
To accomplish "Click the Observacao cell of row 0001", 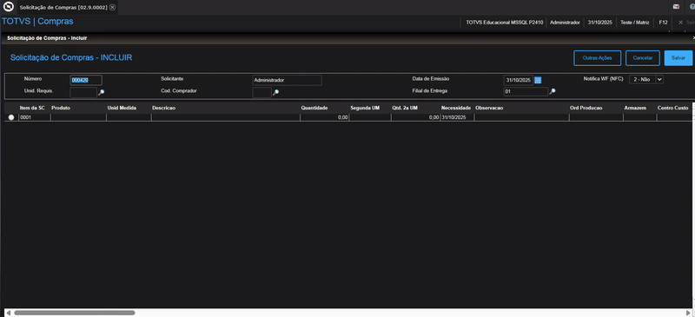I will tap(522, 117).
